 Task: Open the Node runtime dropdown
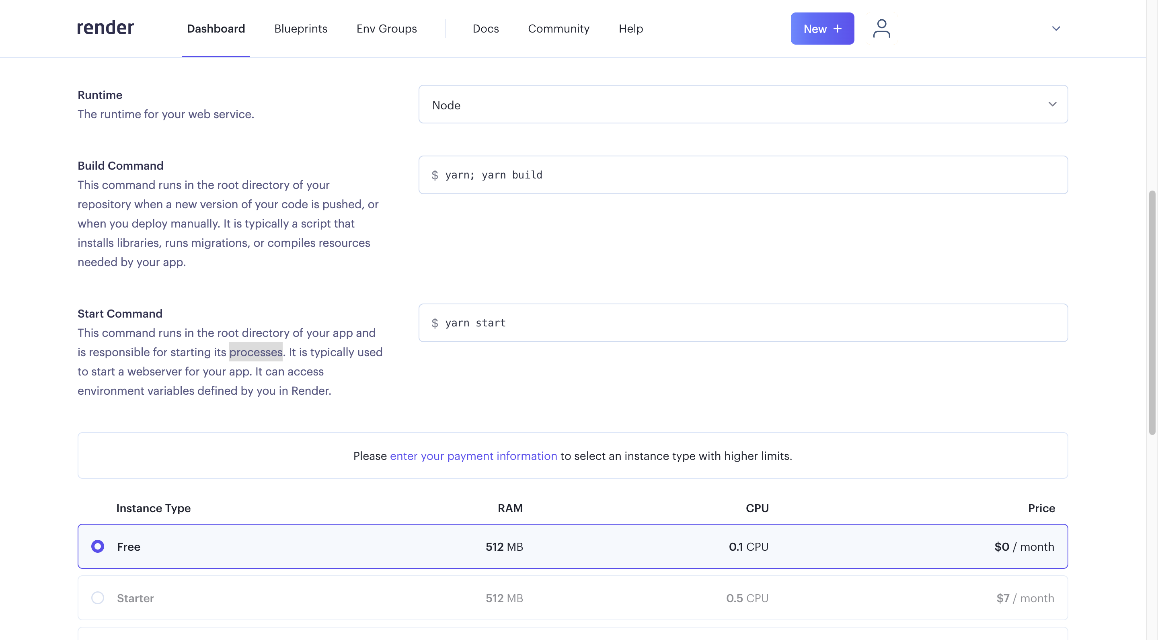(x=742, y=104)
